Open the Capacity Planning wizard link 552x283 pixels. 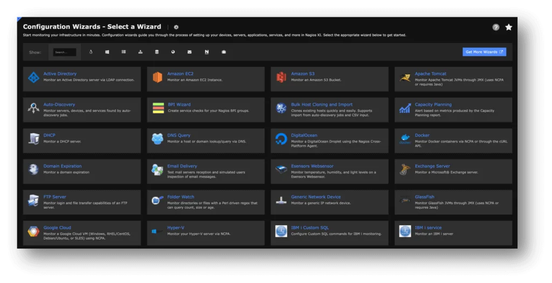(433, 104)
